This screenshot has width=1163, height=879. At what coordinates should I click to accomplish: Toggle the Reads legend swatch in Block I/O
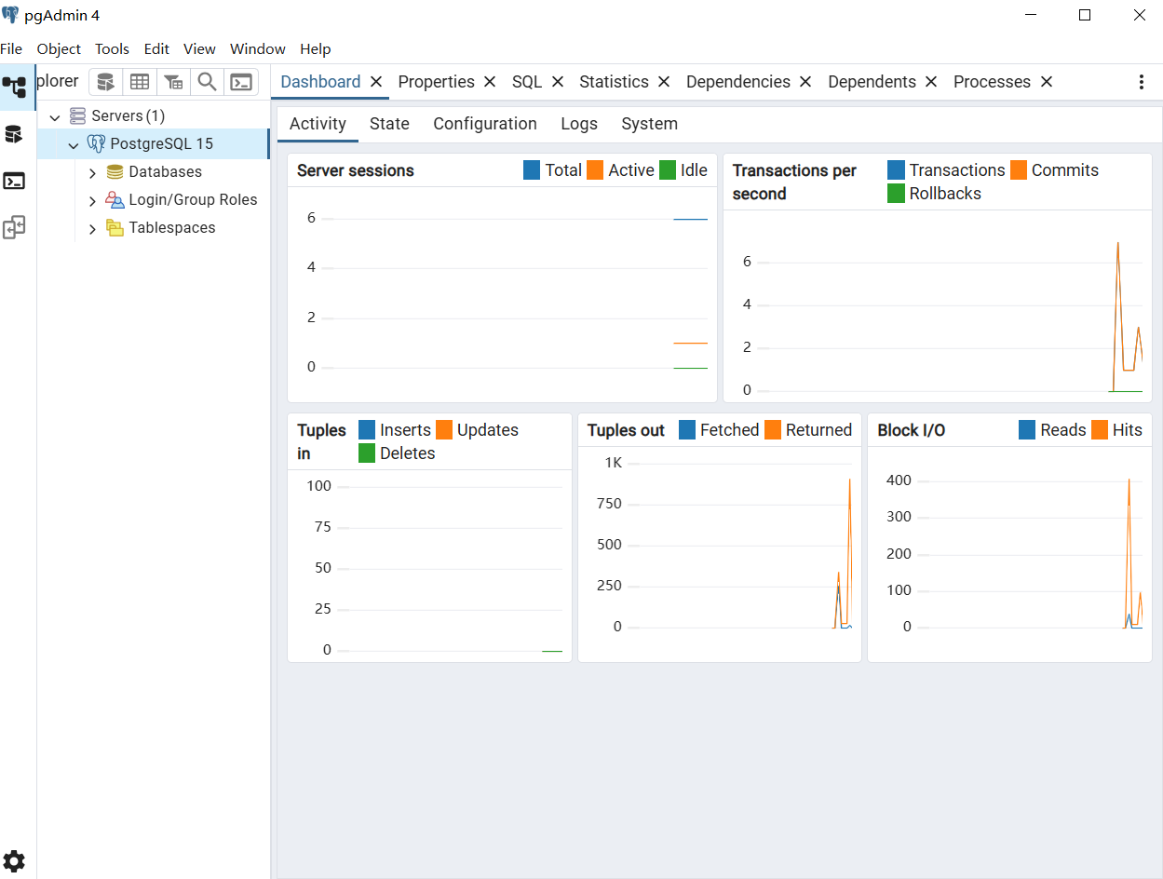point(1027,430)
